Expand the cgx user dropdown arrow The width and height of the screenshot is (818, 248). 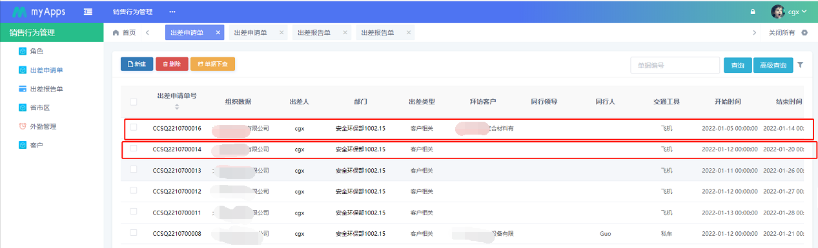804,12
